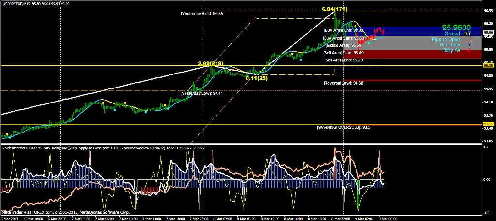The image size is (496, 221).
Task: Click the 8 Mar 02:00 time axis label
Action: pyautogui.click(x=223, y=218)
